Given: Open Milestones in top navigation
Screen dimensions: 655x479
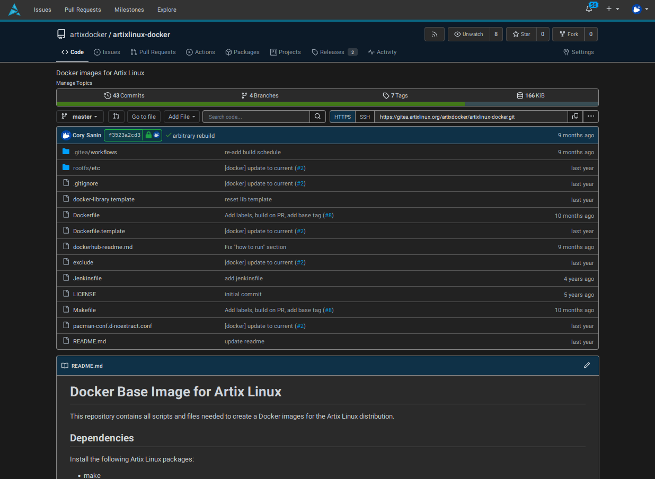Looking at the screenshot, I should point(129,10).
